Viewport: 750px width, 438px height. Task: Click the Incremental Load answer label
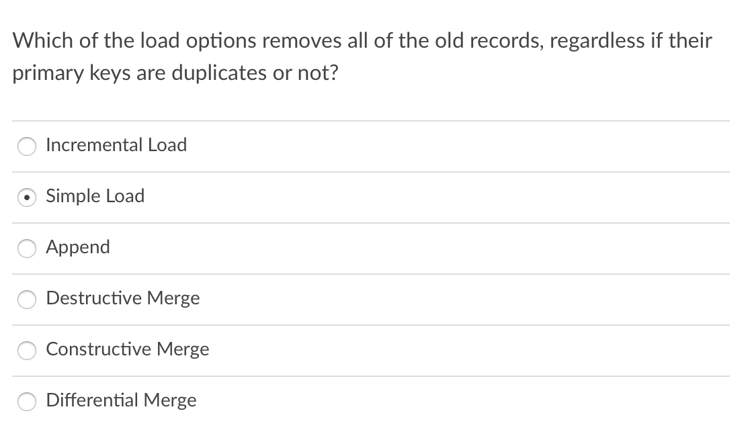pos(116,145)
